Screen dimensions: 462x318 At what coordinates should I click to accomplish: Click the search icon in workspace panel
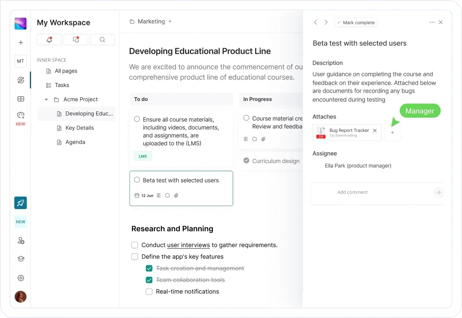(102, 39)
